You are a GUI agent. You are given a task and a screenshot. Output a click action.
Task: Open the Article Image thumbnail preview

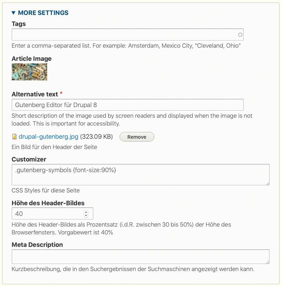[29, 72]
